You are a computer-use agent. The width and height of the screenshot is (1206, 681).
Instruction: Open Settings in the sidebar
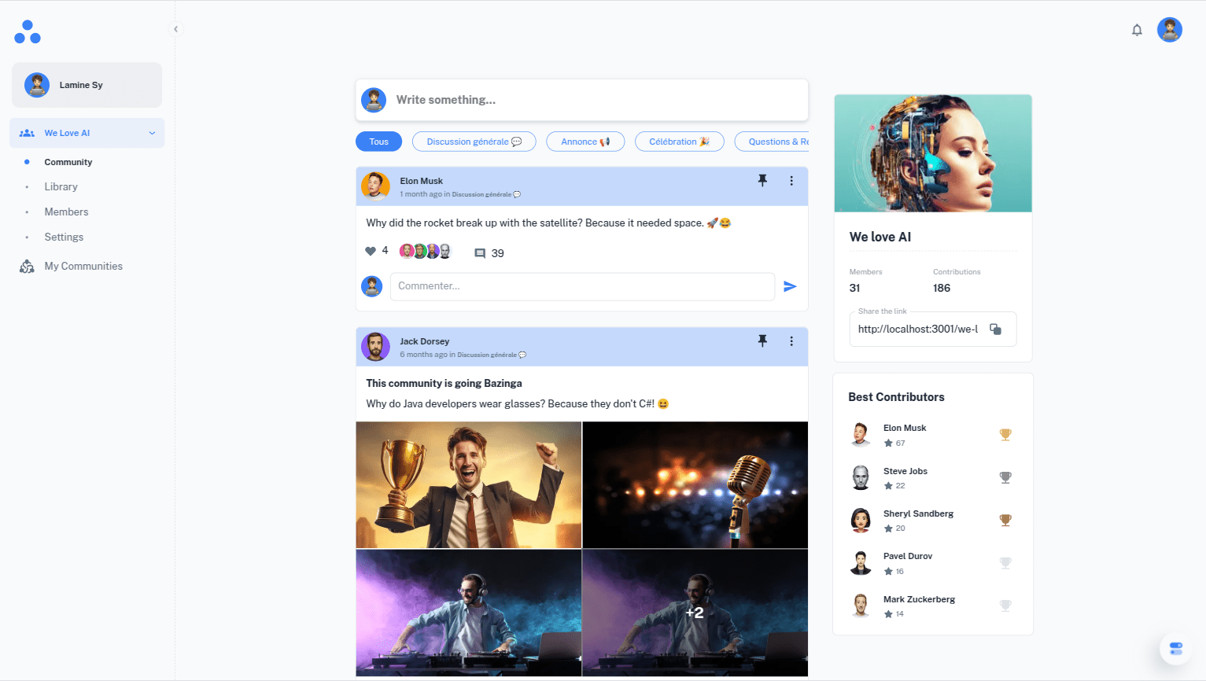(64, 237)
